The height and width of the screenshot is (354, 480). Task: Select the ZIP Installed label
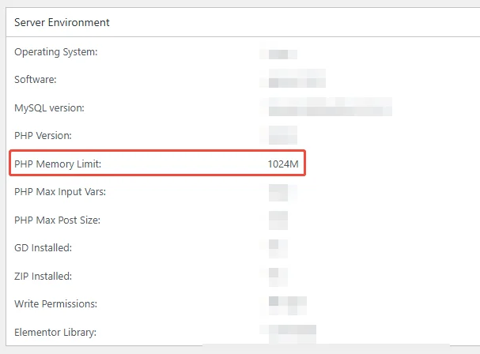43,276
